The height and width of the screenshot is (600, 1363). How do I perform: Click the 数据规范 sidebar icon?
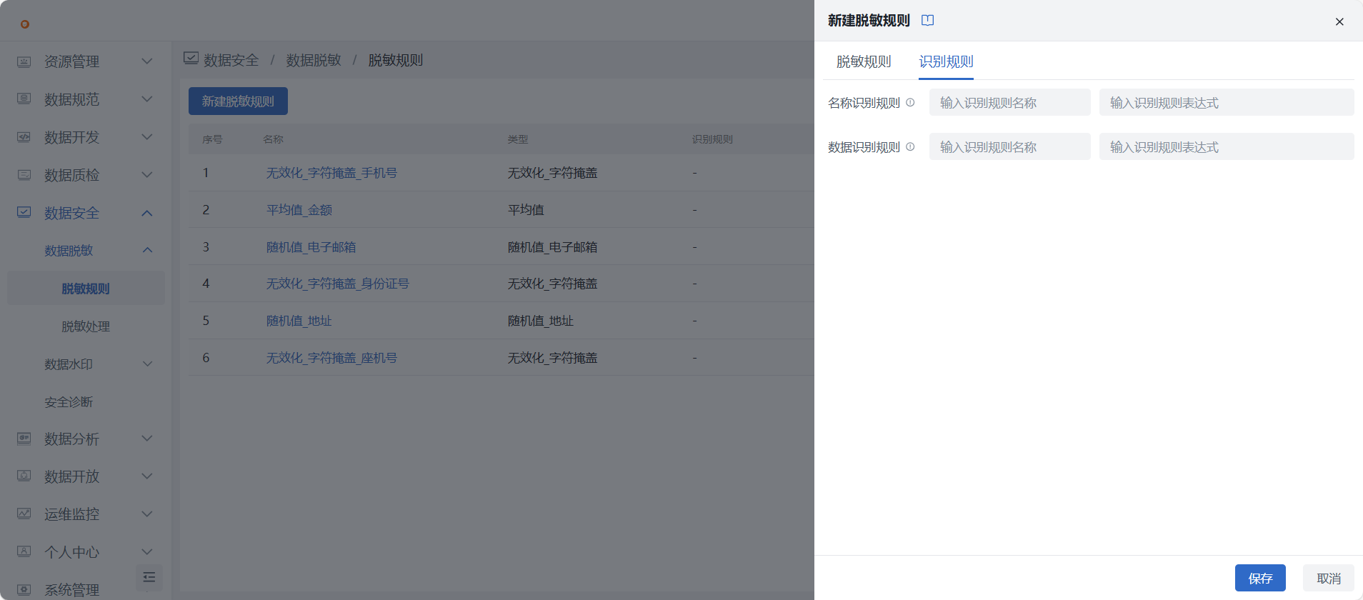(24, 99)
